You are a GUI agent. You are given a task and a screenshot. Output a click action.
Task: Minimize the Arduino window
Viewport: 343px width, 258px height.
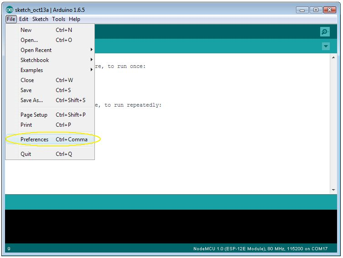302,10
